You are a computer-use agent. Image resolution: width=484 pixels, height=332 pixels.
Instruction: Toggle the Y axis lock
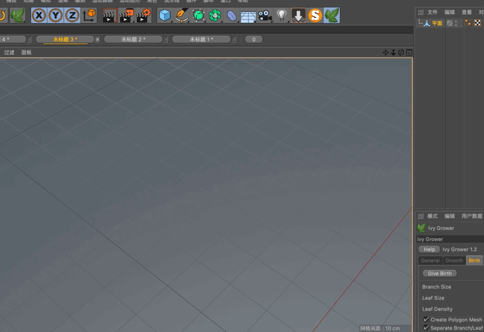56,15
